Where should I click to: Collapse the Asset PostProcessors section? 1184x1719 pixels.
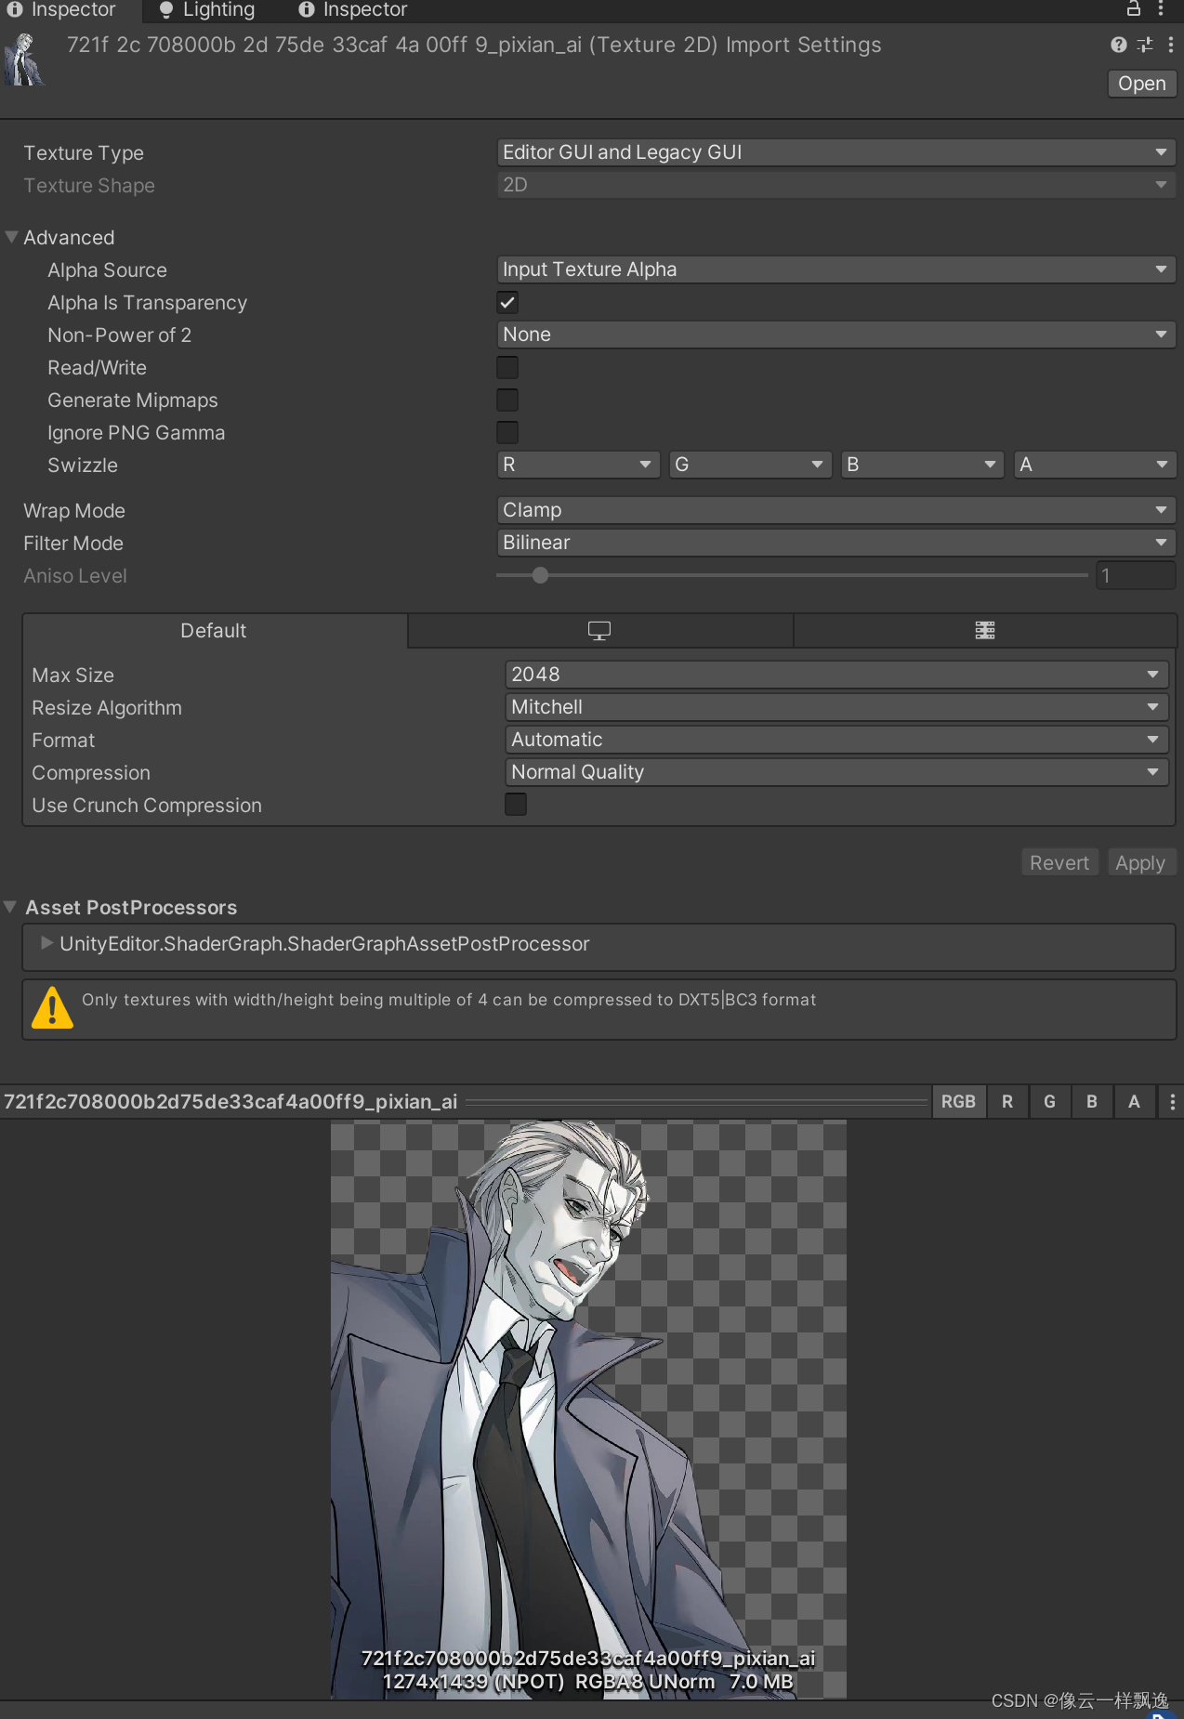[x=10, y=907]
